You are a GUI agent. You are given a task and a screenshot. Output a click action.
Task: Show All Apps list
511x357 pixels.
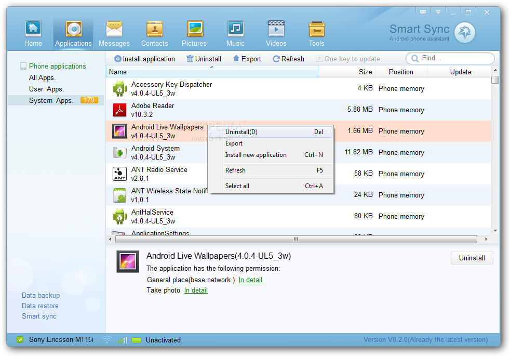[x=42, y=77]
